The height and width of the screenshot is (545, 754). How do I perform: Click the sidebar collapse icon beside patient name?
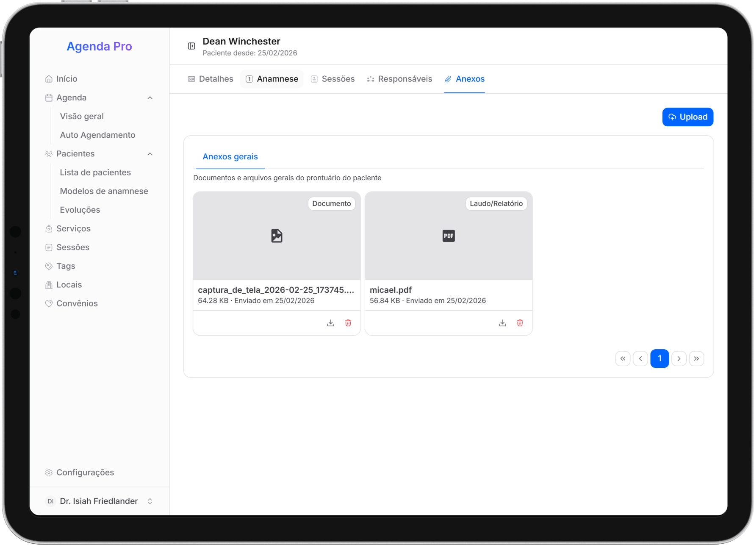[x=191, y=46]
